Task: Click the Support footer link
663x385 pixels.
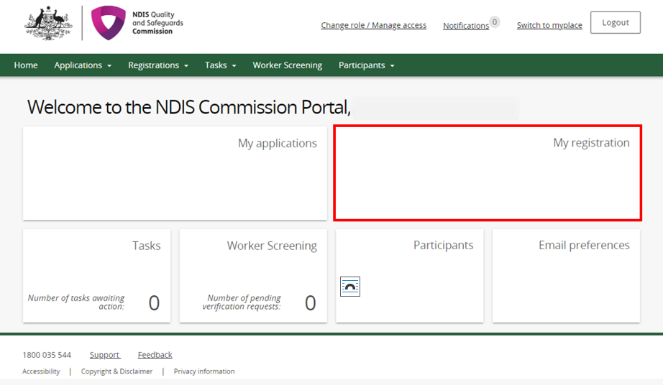Action: pos(104,355)
